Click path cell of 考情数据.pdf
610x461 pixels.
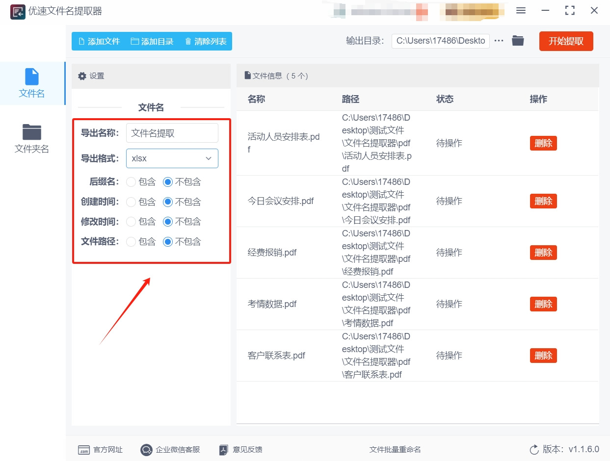(376, 304)
